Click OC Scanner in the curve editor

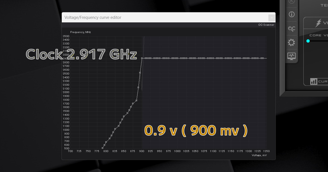[266, 25]
